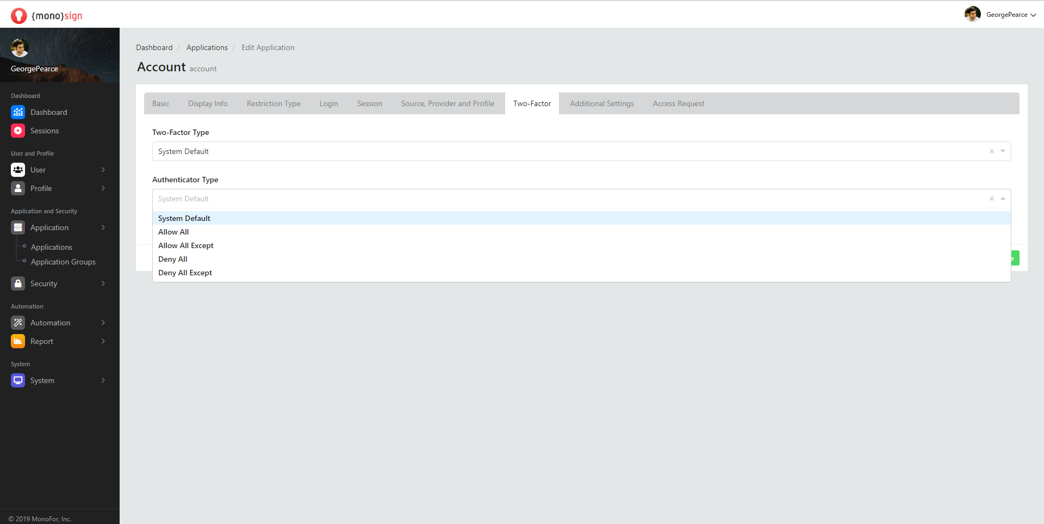Click the Dashboard sidebar label
The image size is (1044, 524).
pos(49,112)
